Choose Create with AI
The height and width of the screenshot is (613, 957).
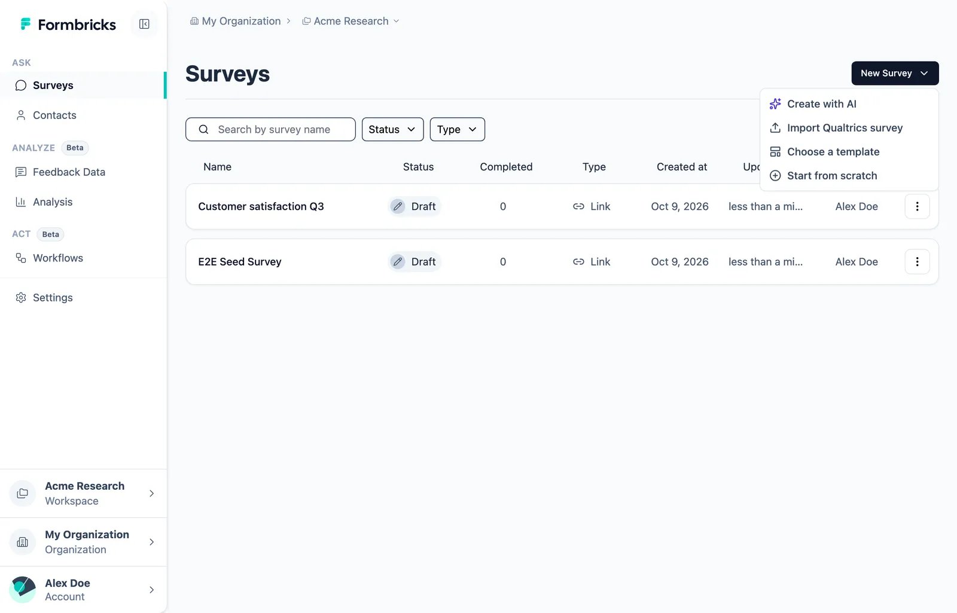(849, 104)
